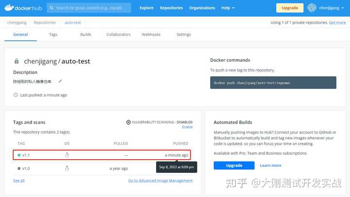The height and width of the screenshot is (197, 350).
Task: Switch to the Builds tab
Action: (86, 34)
